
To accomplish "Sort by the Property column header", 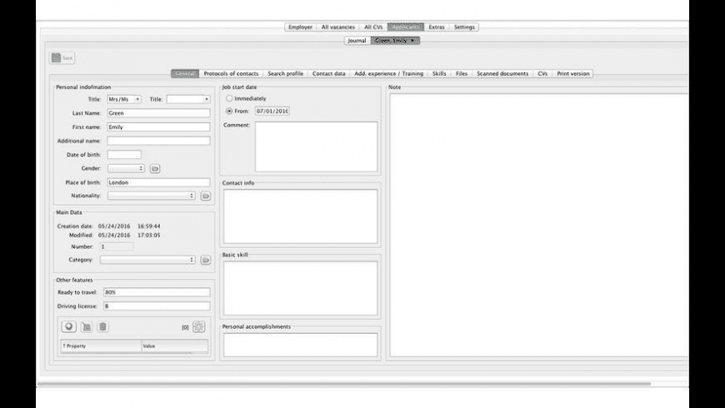I will (101, 346).
